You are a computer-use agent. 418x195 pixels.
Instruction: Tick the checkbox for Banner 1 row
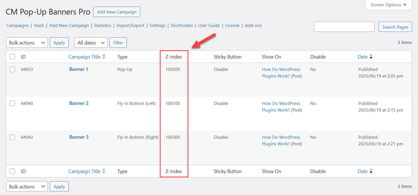click(12, 69)
